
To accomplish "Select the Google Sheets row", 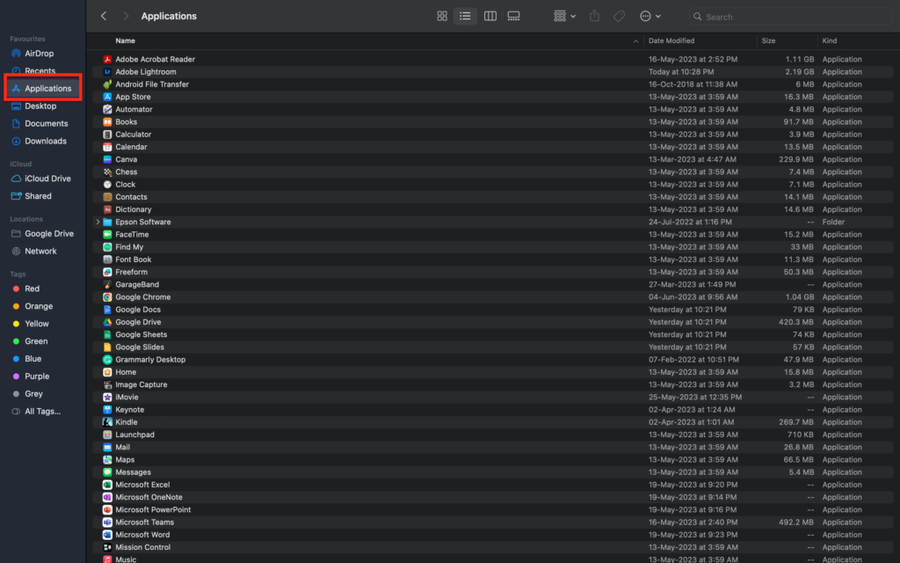I will coord(493,334).
